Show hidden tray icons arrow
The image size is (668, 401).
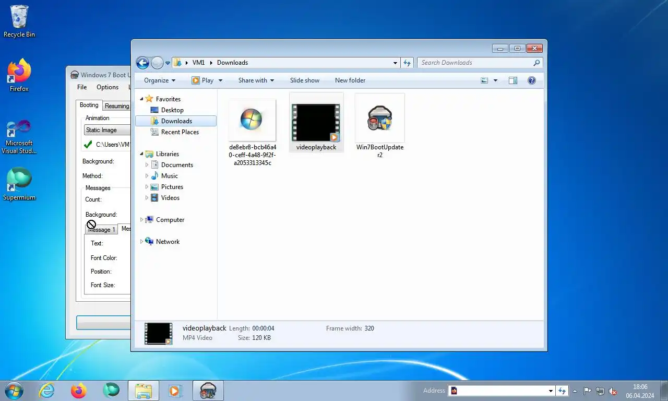[x=575, y=391]
